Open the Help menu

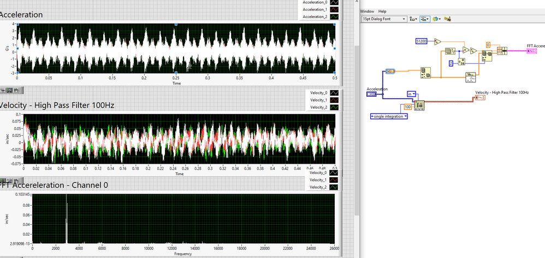coord(382,11)
